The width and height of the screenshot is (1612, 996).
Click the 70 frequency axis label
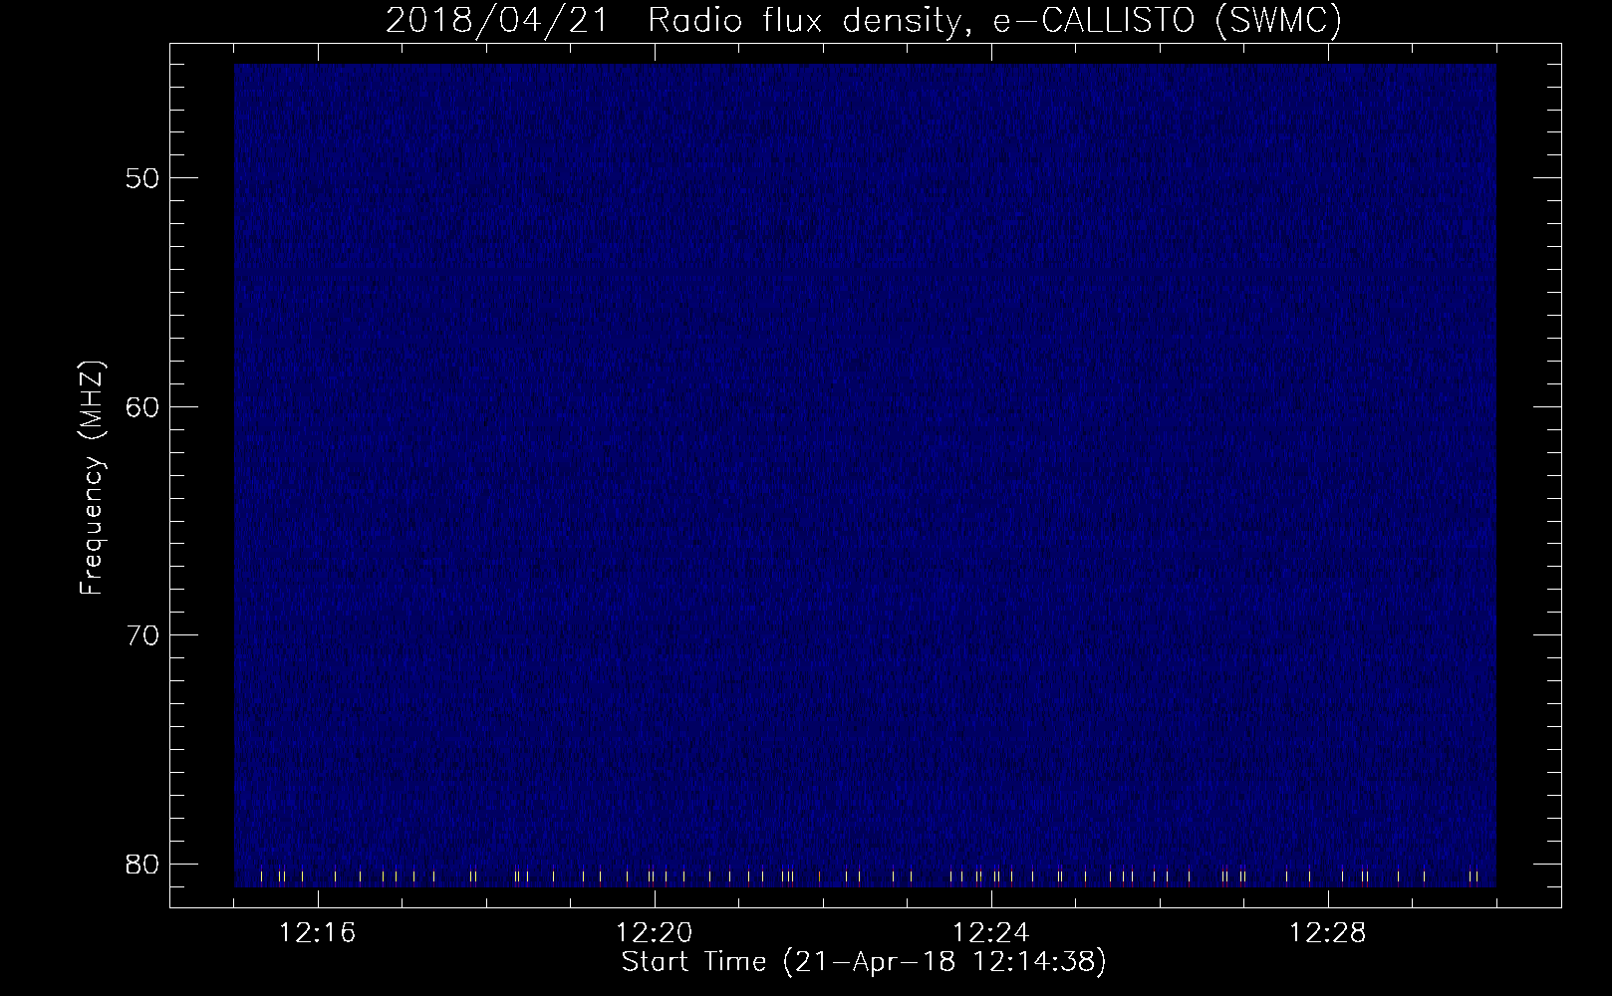140,634
